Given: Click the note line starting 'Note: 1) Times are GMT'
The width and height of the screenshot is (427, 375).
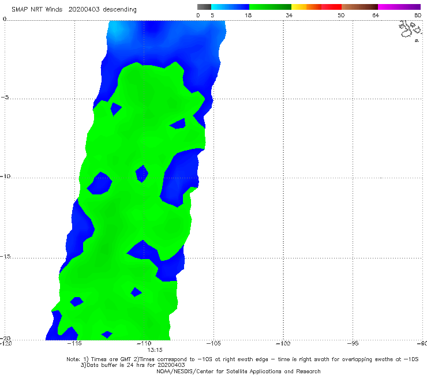Looking at the screenshot, I should click(242, 359).
